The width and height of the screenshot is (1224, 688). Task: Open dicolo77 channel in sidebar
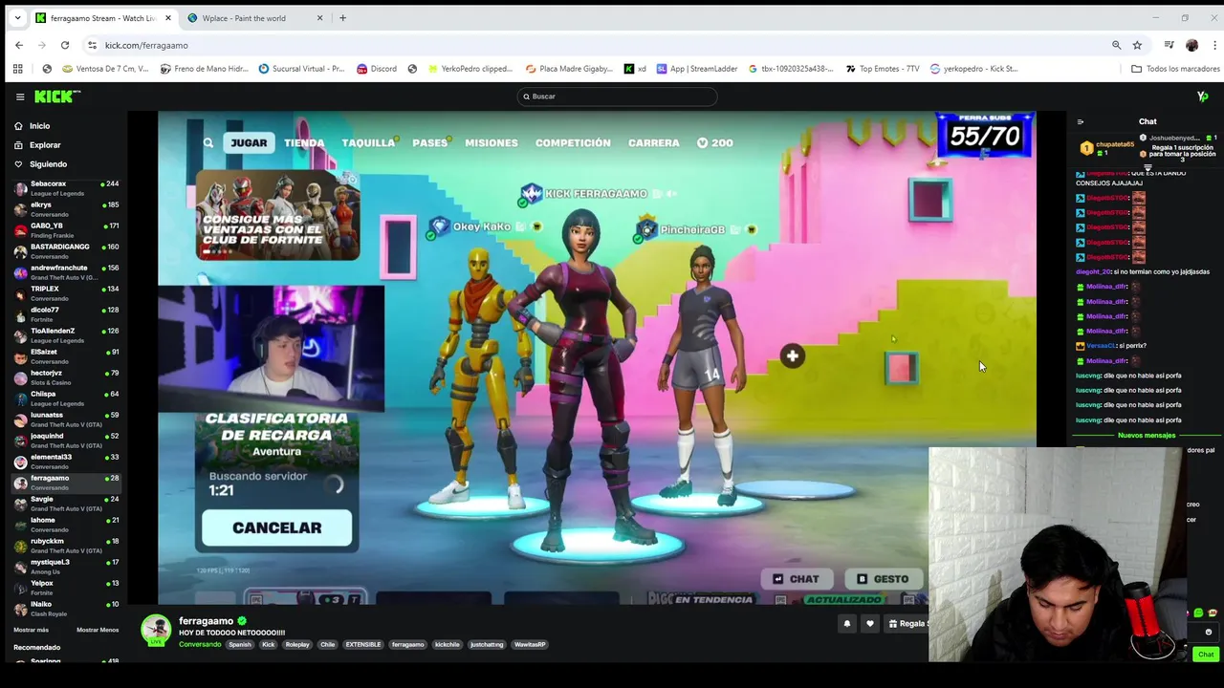[65, 313]
